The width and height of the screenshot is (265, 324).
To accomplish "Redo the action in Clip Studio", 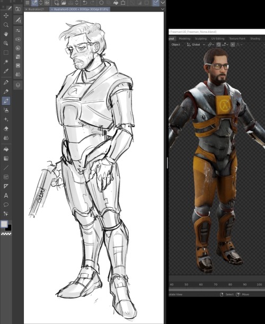I will pyautogui.click(x=92, y=3).
